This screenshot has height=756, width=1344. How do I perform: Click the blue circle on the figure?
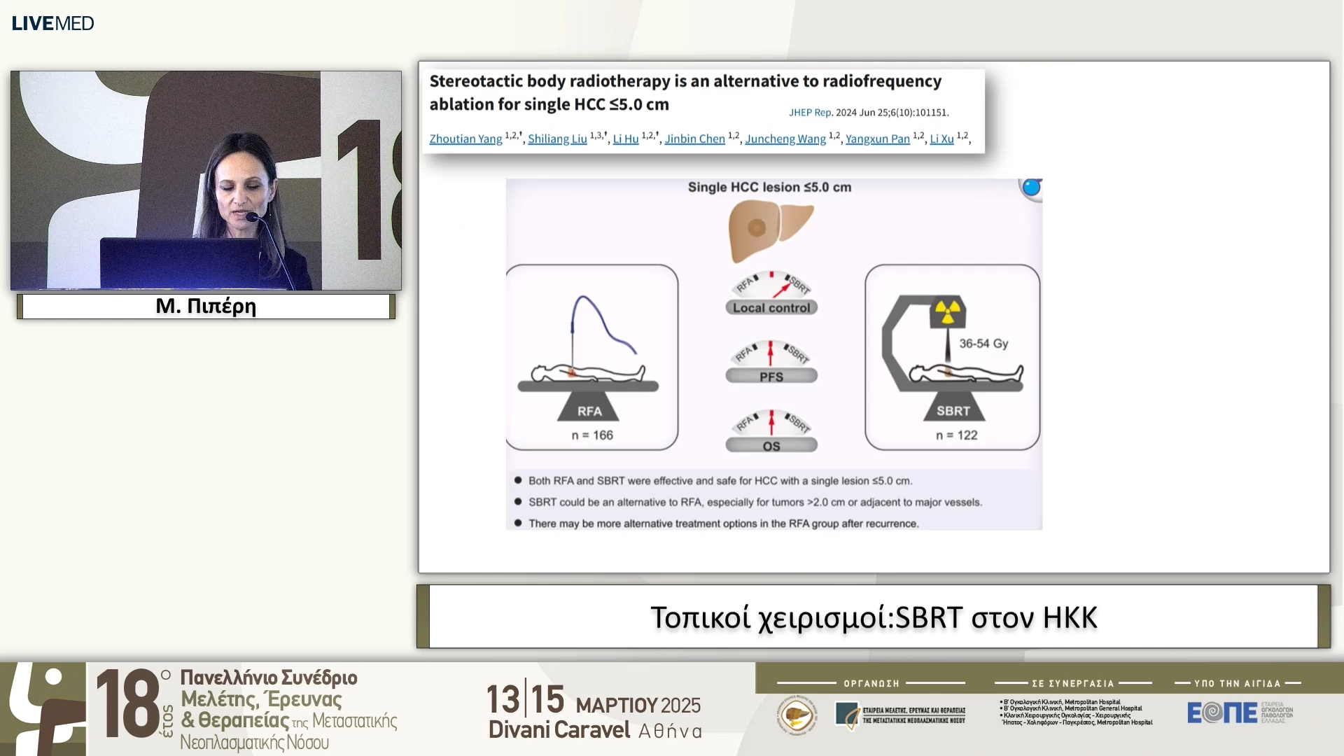tap(1031, 188)
